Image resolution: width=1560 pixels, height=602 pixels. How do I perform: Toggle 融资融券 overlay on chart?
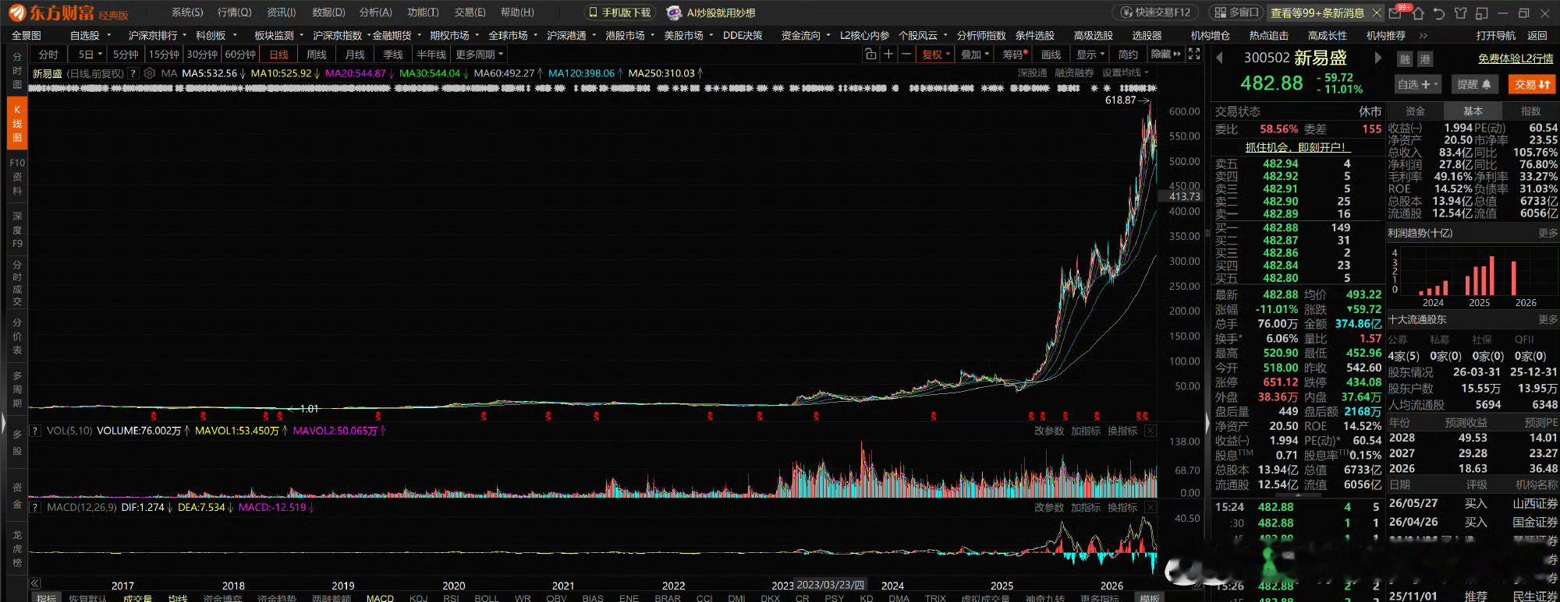pos(1074,73)
